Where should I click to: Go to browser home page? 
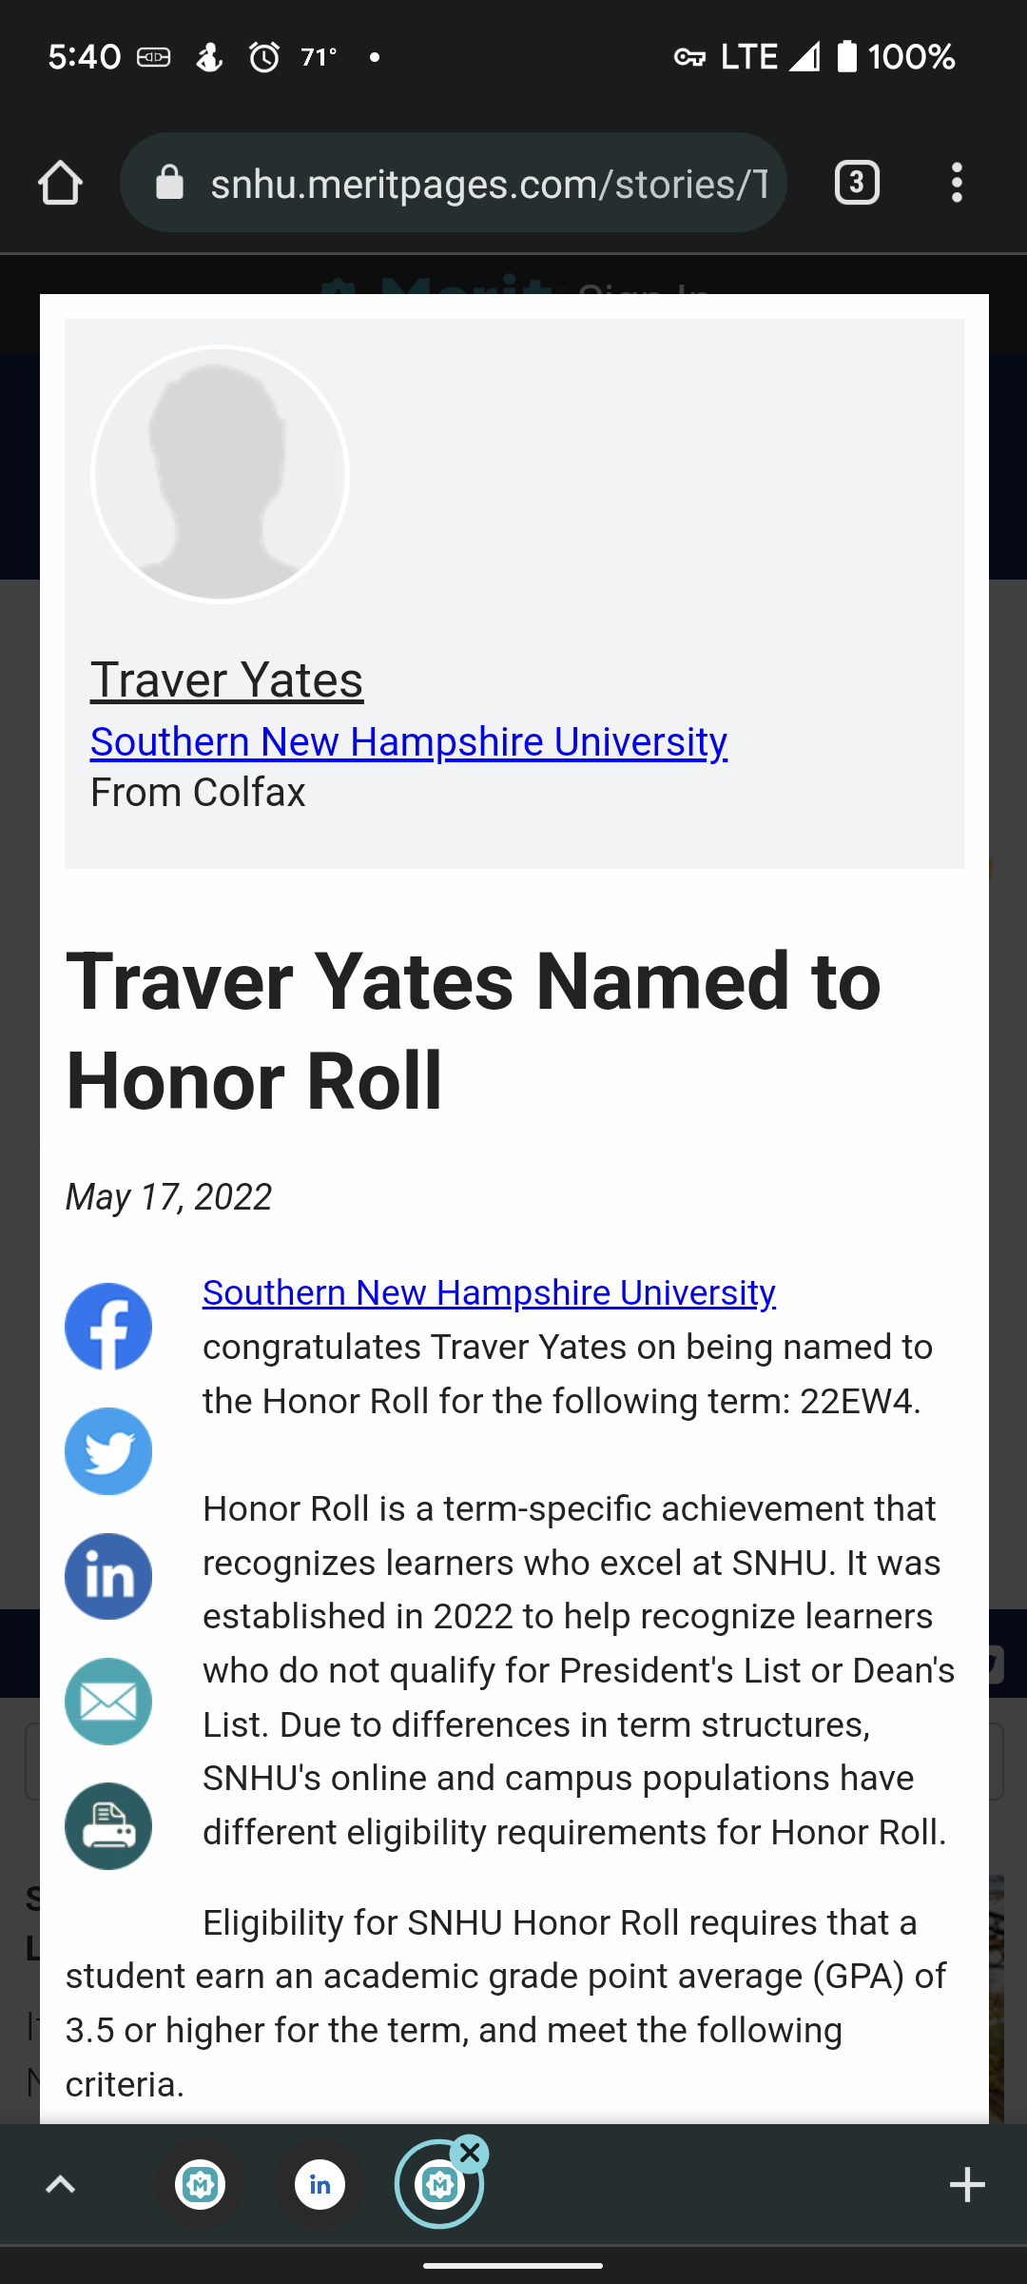61,183
